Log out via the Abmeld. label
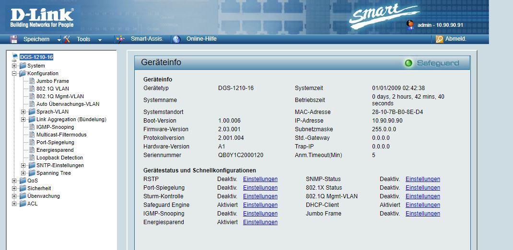The height and width of the screenshot is (250, 513). [456, 39]
